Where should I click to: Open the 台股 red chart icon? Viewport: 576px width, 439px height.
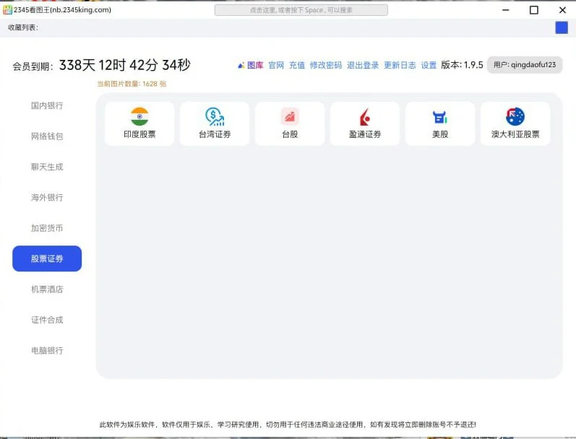(x=290, y=117)
